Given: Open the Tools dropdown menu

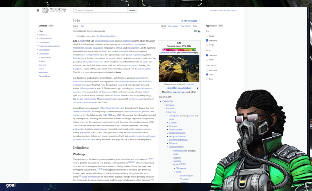Looking at the screenshot, I should tap(196, 26).
